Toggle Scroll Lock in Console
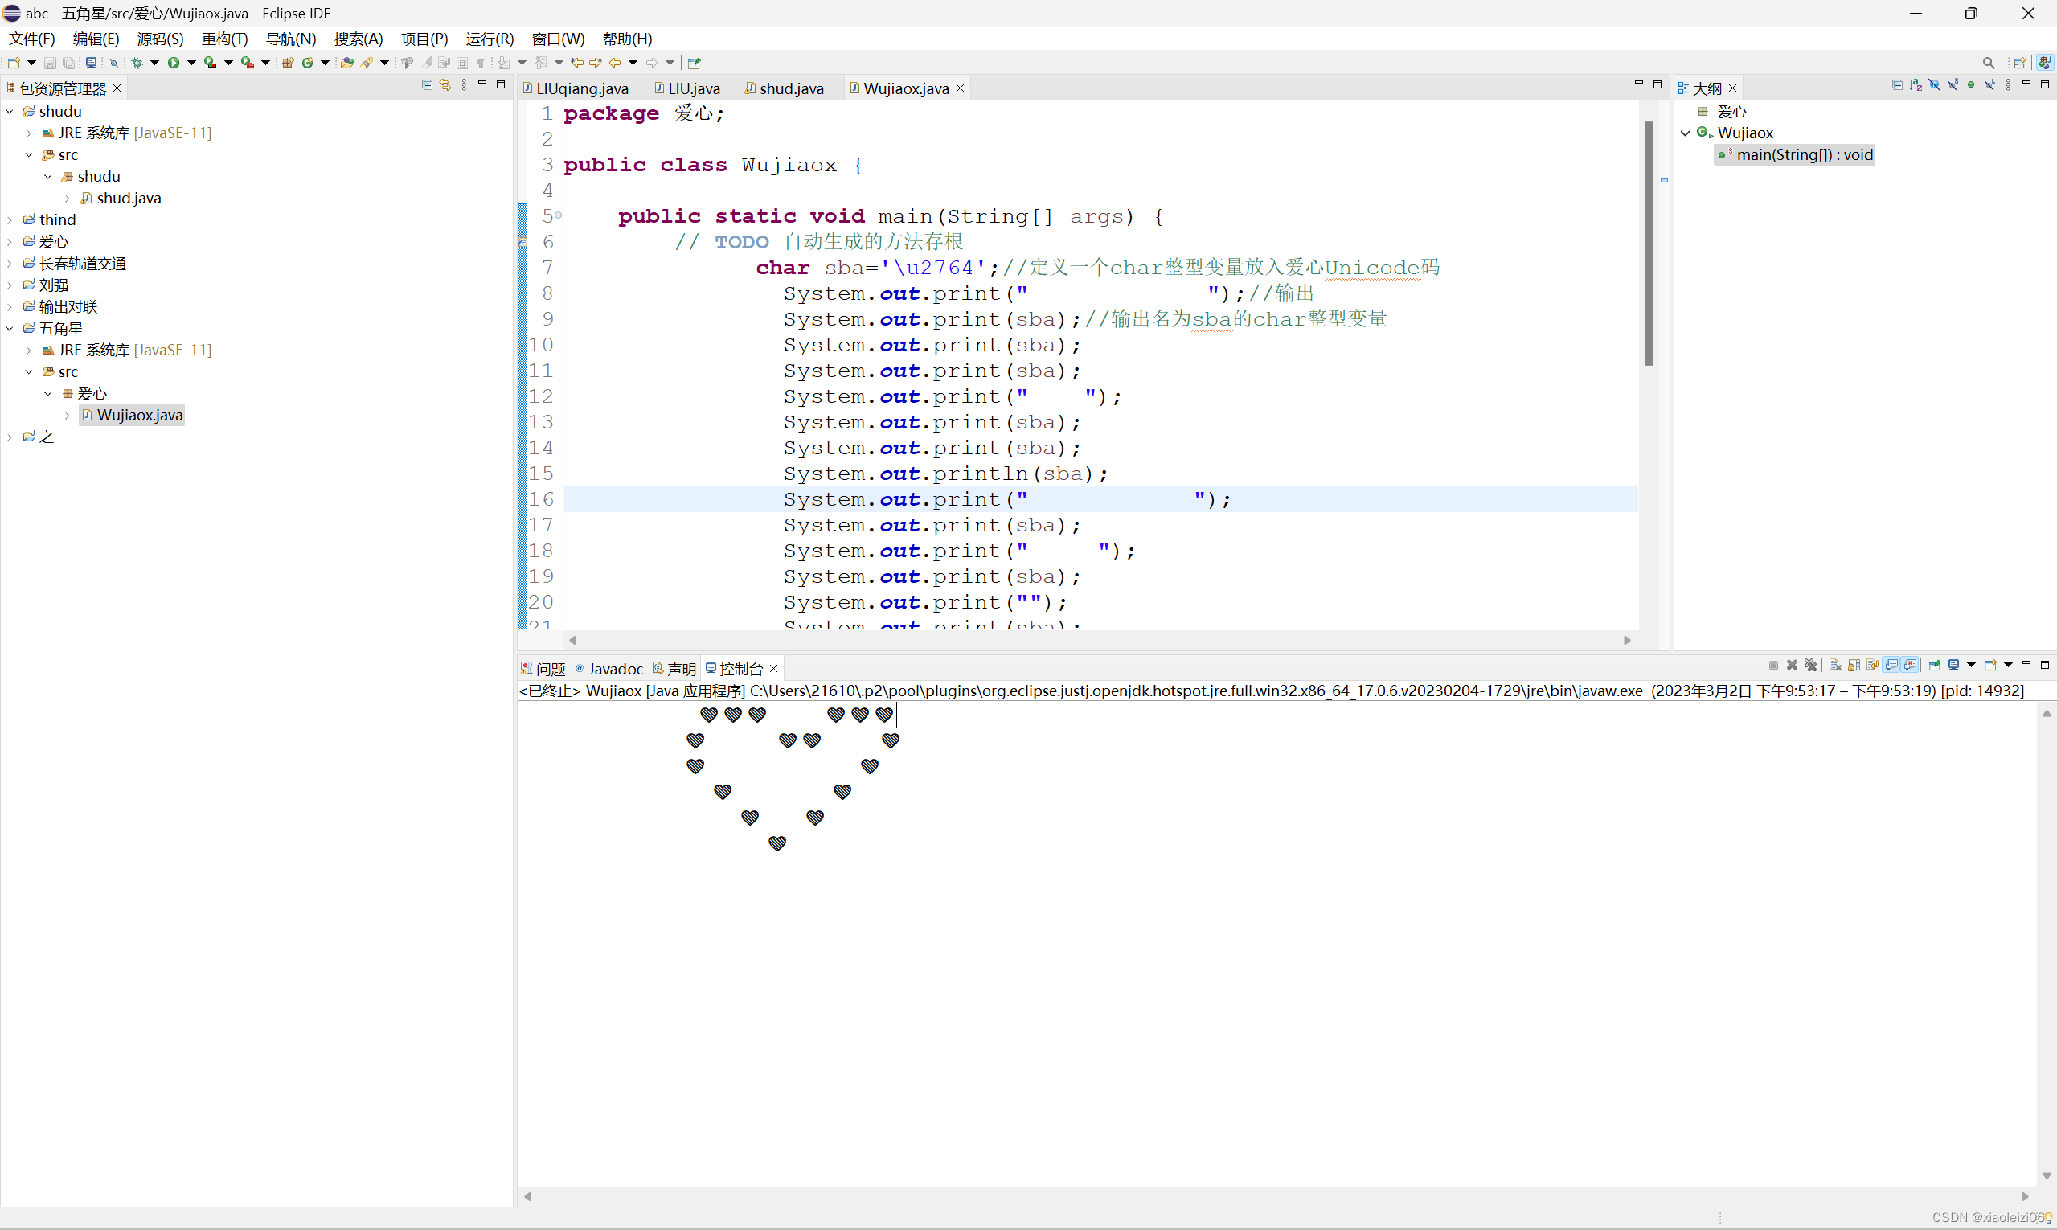Viewport: 2057px width, 1230px height. click(x=1854, y=666)
